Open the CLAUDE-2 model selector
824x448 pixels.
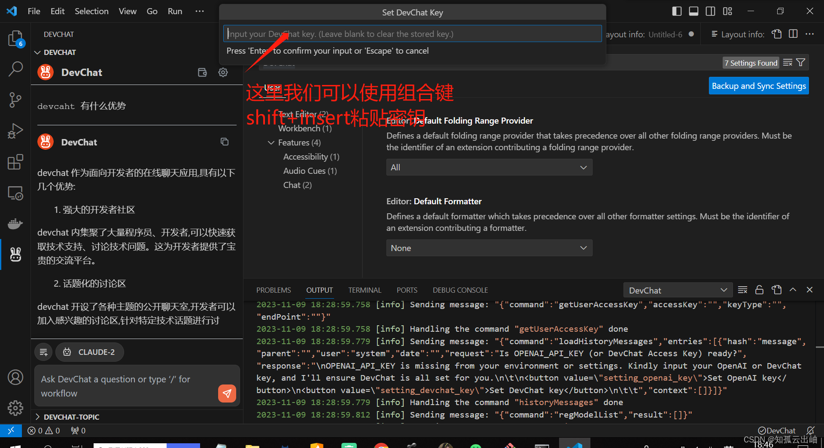pos(89,352)
